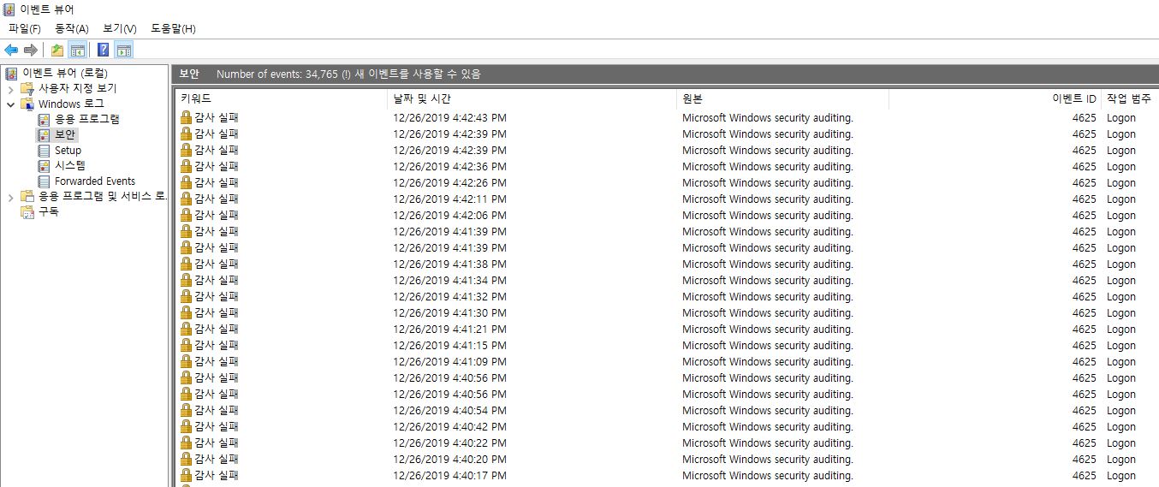Select the 응용 프로그램 log label
1159x487 pixels.
[87, 119]
